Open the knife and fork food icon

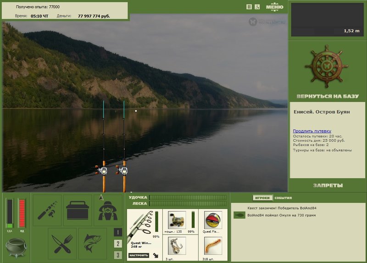click(x=62, y=244)
